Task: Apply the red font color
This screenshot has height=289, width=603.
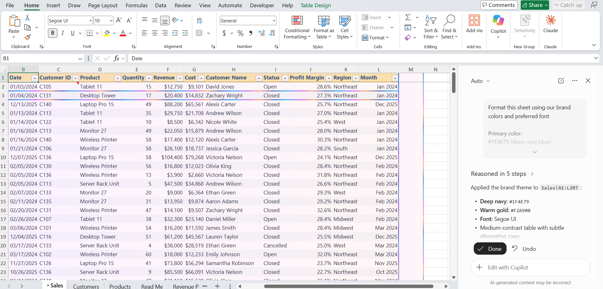Action: [123, 33]
